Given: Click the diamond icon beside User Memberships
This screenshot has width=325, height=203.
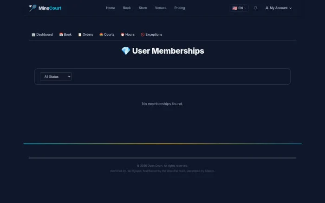Looking at the screenshot, I should (126, 51).
